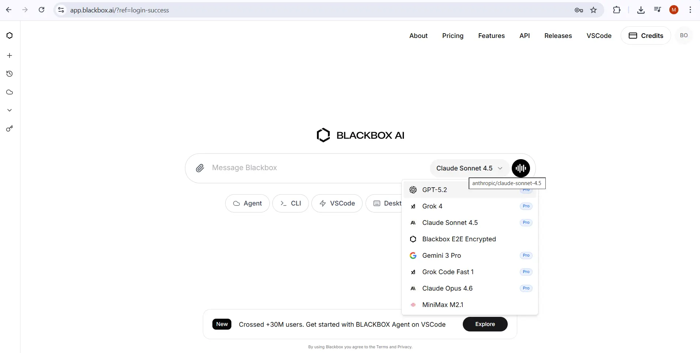
Task: View site information icon in address bar
Action: [61, 10]
